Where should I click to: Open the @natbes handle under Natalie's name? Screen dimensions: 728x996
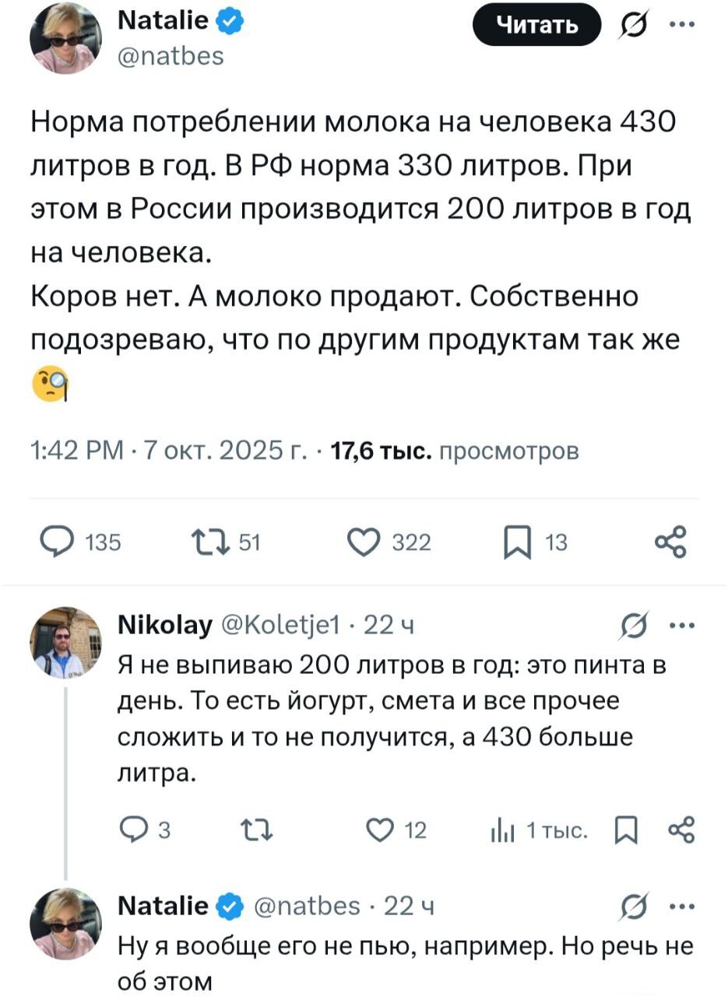[170, 56]
